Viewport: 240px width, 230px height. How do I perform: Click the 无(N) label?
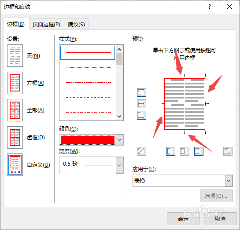(33, 56)
